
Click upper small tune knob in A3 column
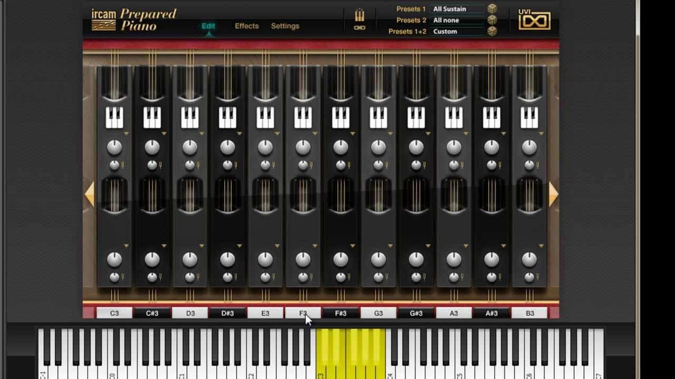pyautogui.click(x=454, y=165)
